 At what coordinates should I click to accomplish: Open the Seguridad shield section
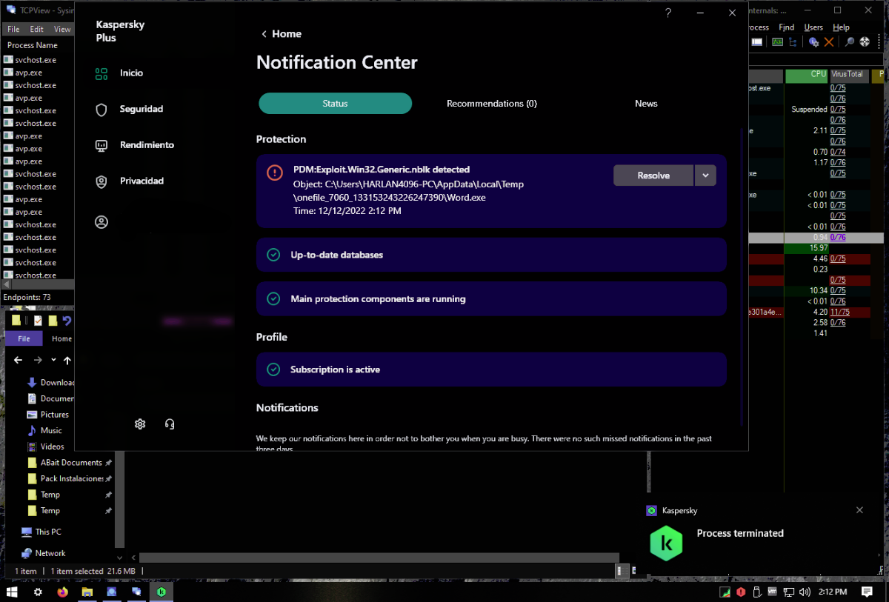coord(129,109)
